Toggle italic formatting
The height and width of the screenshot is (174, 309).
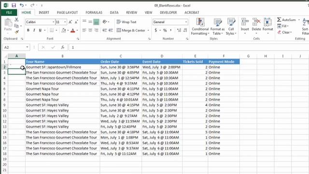tap(34, 30)
